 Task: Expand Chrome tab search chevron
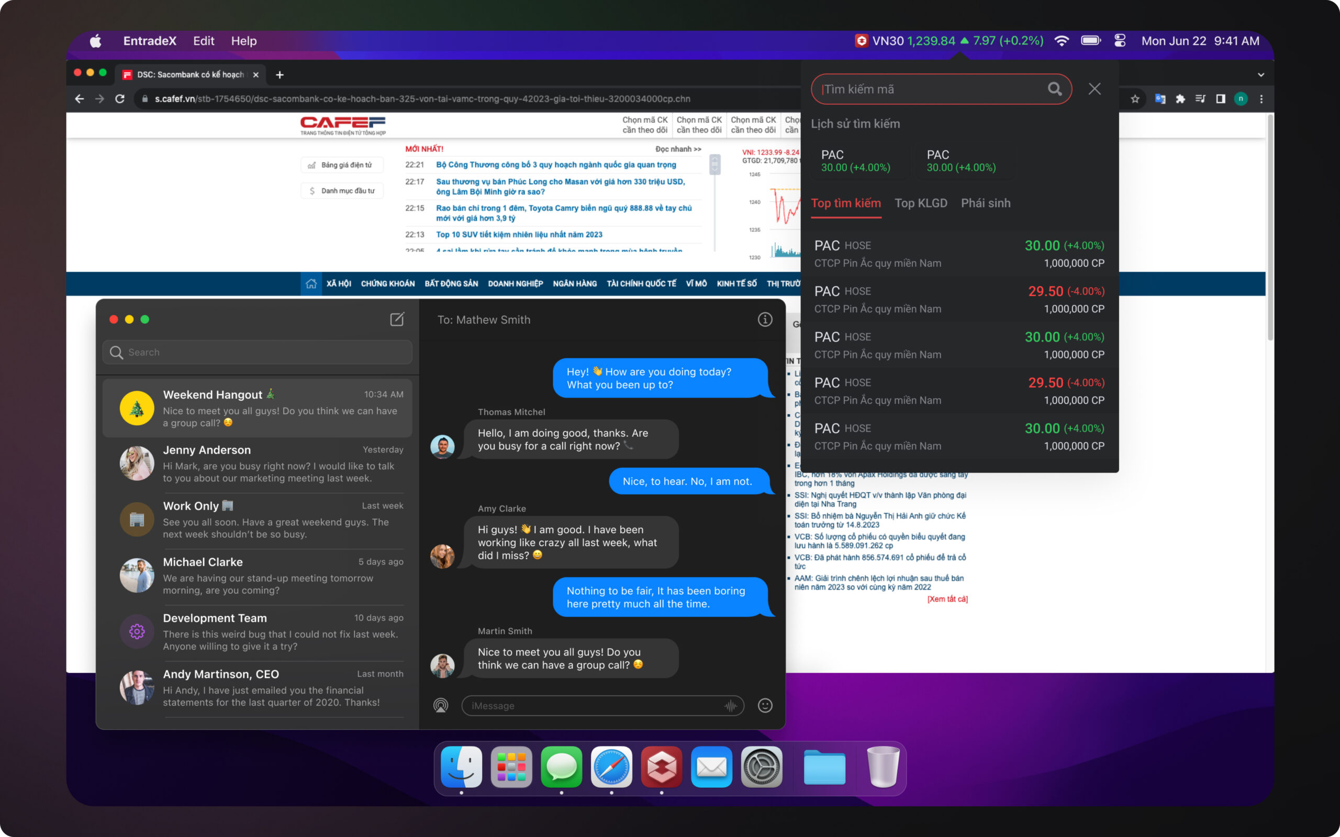coord(1261,75)
